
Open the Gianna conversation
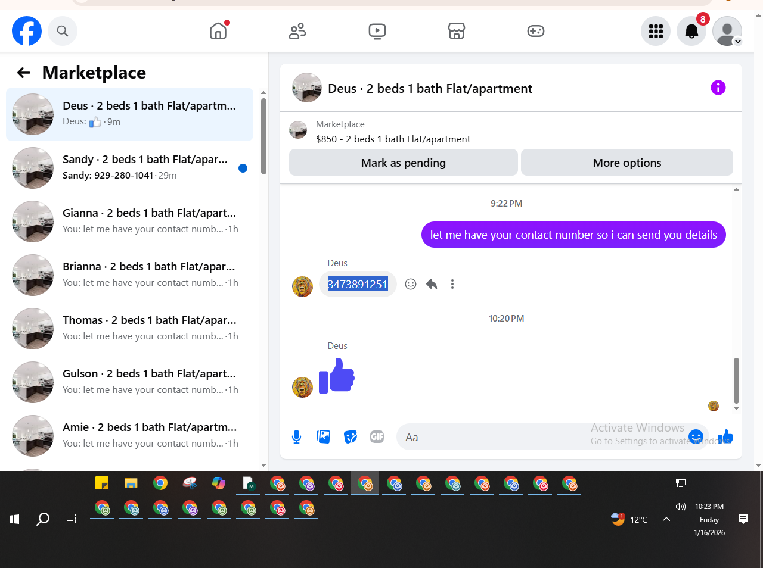[129, 221]
